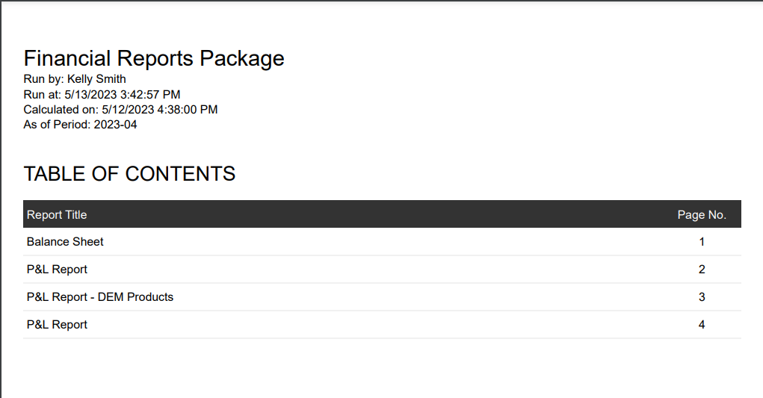
Task: Click the 5/13/2023 3:42:57 PM timestamp
Action: pos(123,95)
